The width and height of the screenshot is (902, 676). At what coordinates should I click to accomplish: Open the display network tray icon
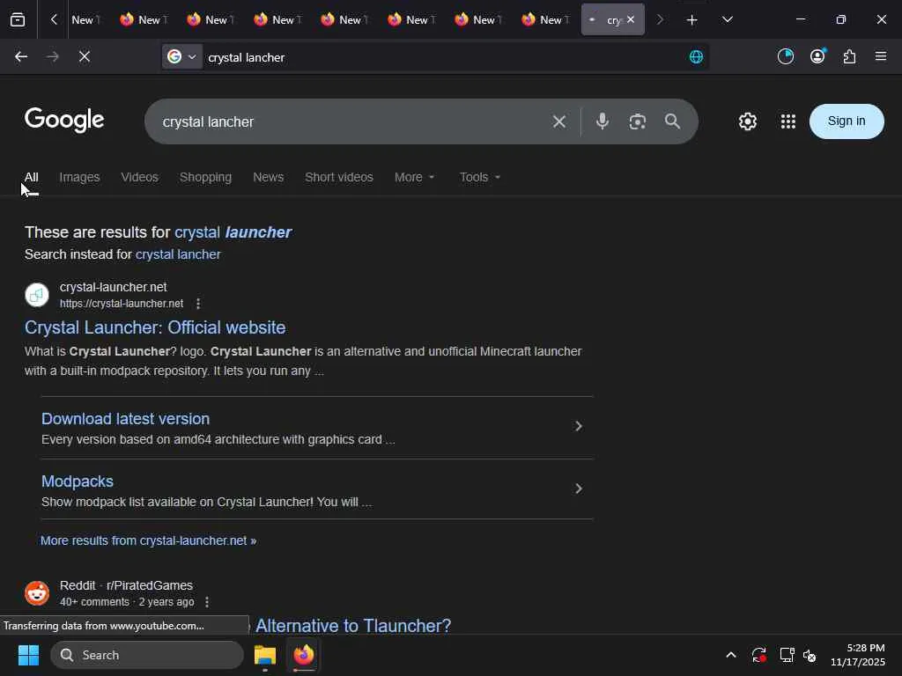(787, 655)
